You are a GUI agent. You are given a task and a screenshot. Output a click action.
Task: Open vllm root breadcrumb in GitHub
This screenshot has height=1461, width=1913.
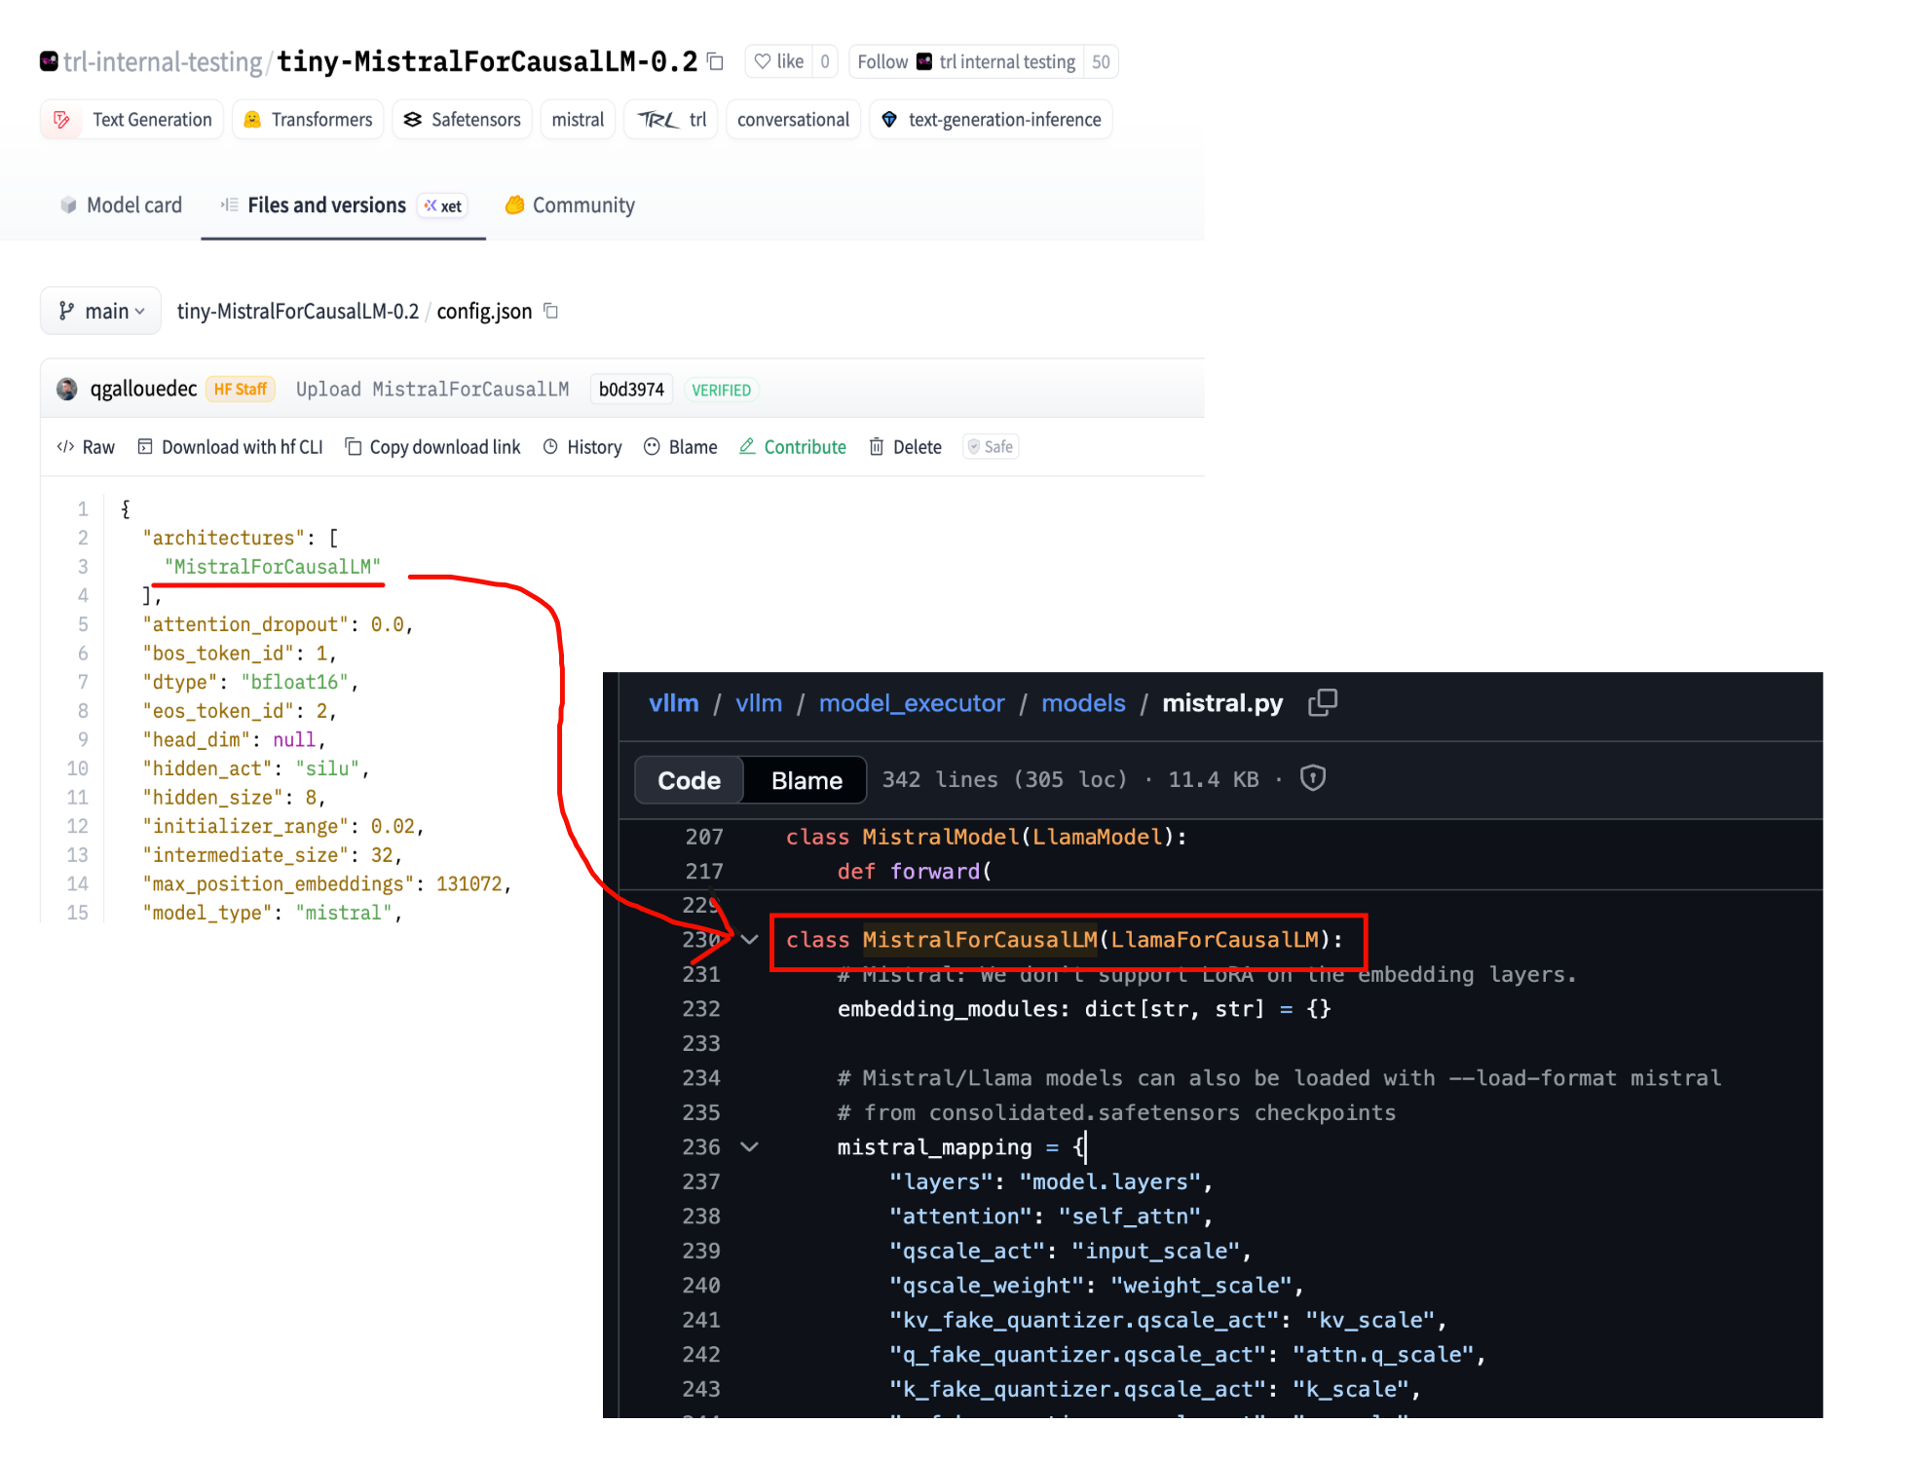point(674,703)
